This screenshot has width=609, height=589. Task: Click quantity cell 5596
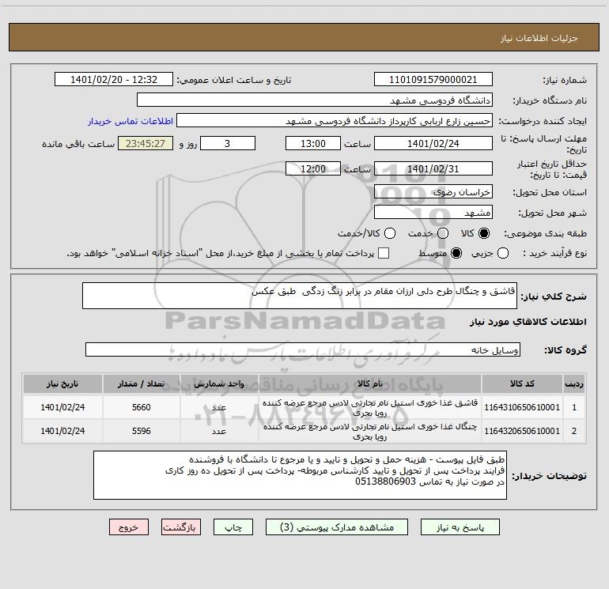point(141,431)
